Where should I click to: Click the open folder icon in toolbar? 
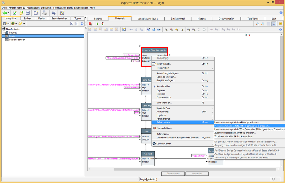[21, 13]
